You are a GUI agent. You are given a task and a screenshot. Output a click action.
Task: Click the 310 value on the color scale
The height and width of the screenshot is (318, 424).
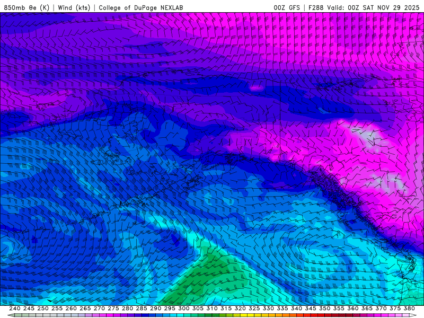click(x=211, y=308)
